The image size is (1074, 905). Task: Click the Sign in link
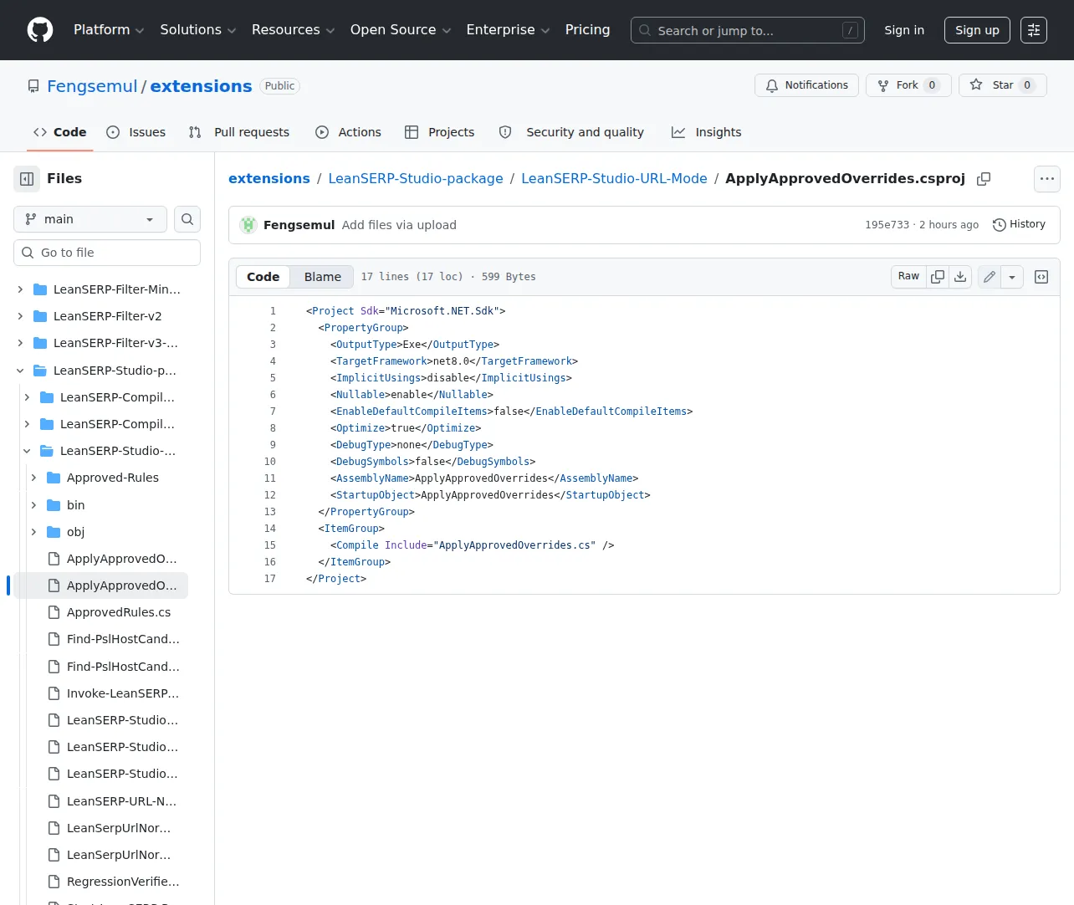click(x=904, y=30)
